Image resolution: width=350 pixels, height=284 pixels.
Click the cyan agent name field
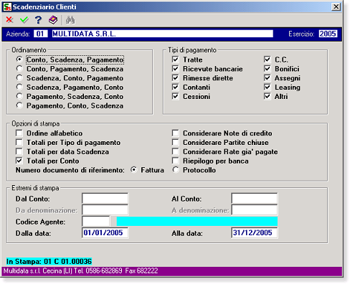coord(197,222)
